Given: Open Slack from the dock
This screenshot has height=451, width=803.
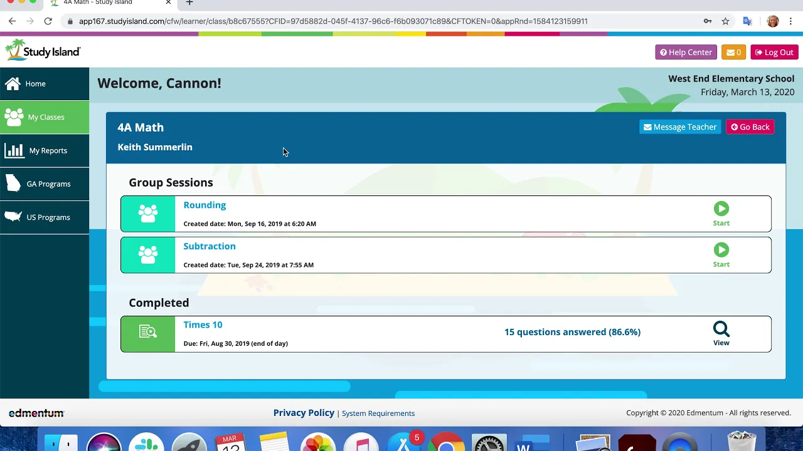Looking at the screenshot, I should click(146, 442).
